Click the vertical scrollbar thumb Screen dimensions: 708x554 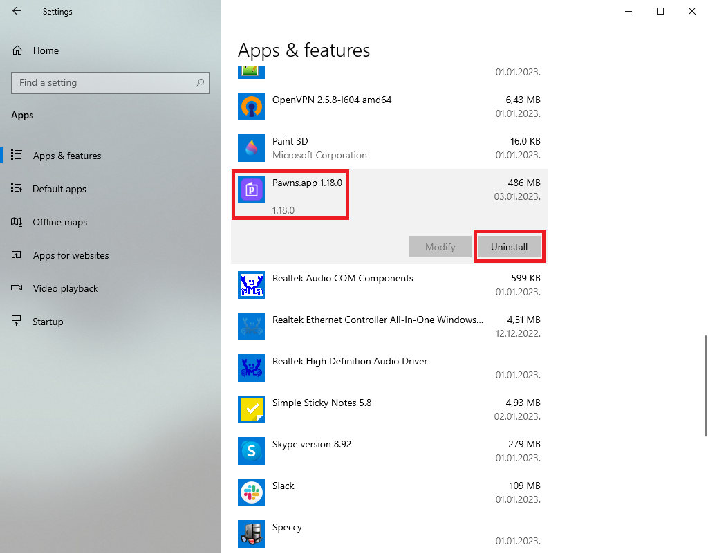pyautogui.click(x=706, y=386)
